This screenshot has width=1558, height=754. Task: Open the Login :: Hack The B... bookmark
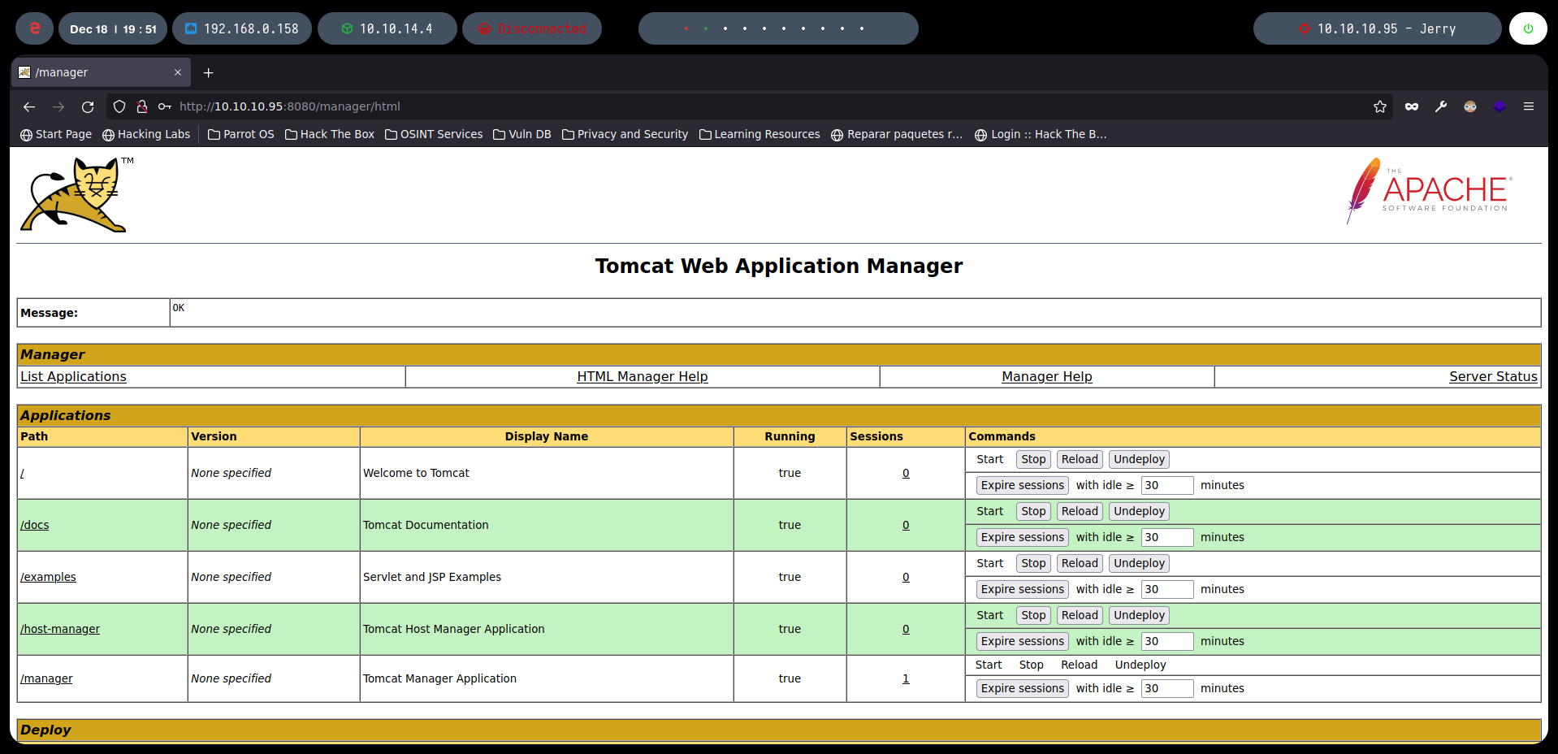(1041, 134)
